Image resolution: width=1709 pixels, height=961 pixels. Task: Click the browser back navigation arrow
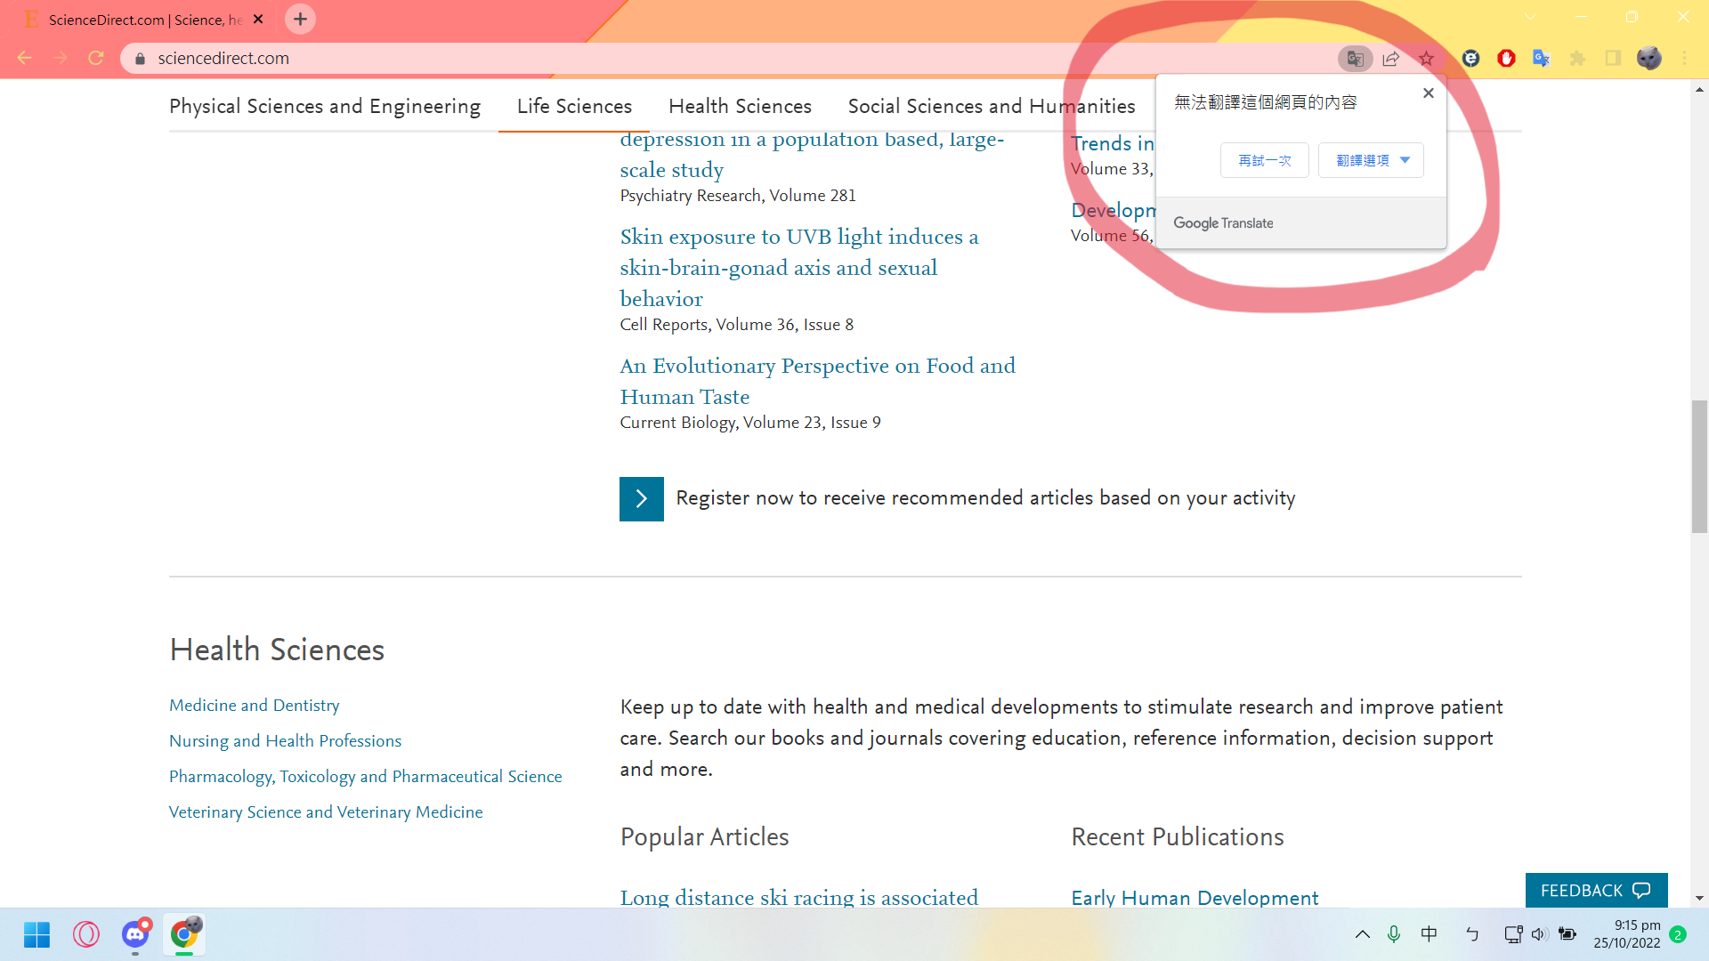(26, 59)
